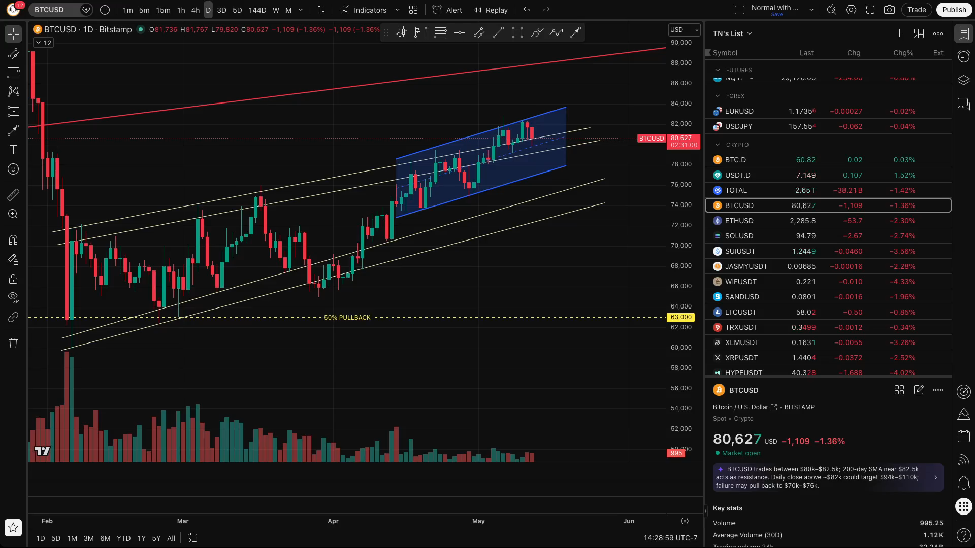Image resolution: width=975 pixels, height=548 pixels.
Task: Open the USD currency dropdown on price scale
Action: point(684,30)
